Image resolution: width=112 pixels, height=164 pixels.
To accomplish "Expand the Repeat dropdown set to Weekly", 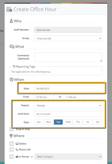I will pos(68,106).
